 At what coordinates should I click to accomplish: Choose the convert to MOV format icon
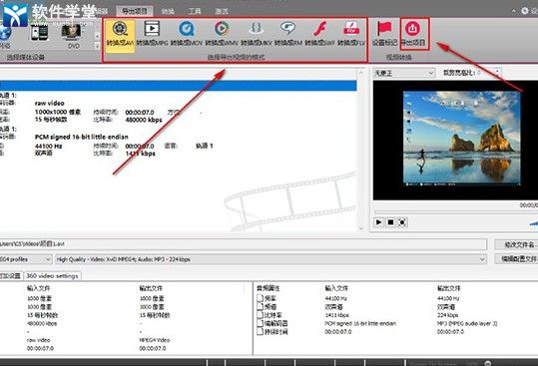pos(187,29)
